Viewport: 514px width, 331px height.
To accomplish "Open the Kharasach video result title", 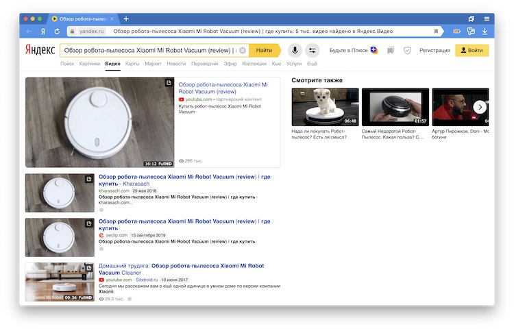I will pos(184,180).
